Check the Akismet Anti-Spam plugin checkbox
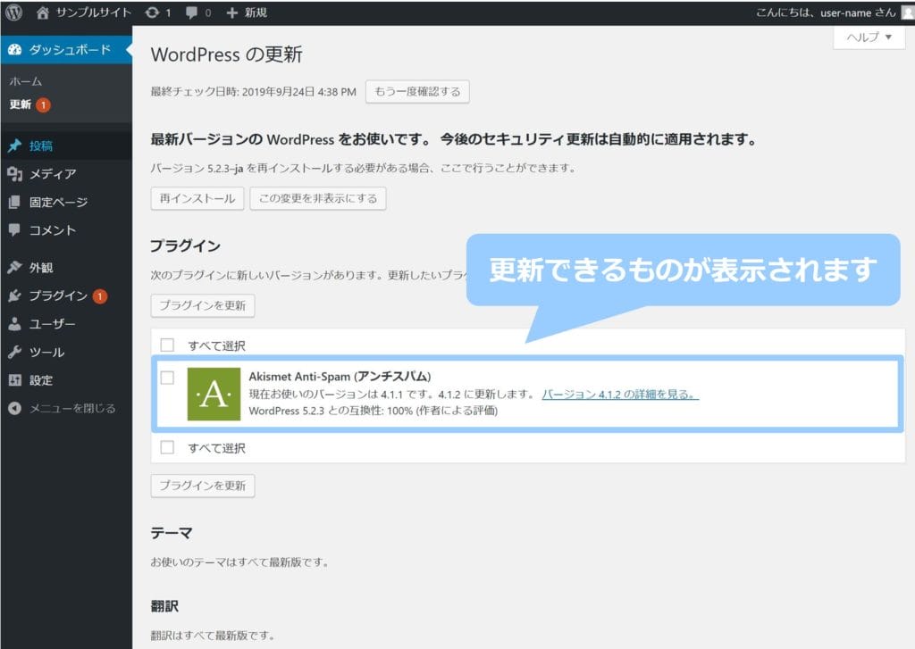This screenshot has width=915, height=649. point(167,378)
